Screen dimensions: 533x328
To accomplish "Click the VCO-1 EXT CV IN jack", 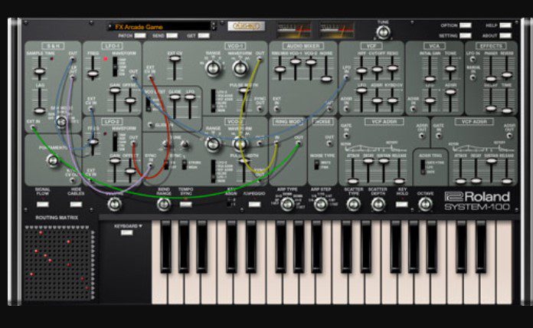I will [x=149, y=78].
